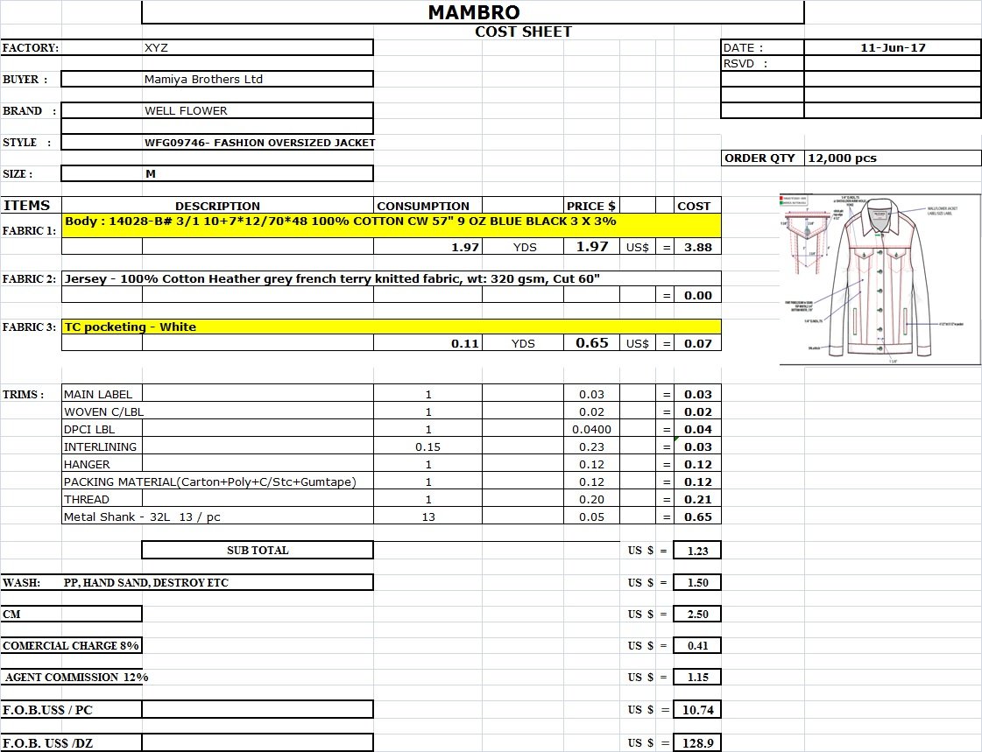Select the HANGER trim cell
982x752 pixels.
coord(102,464)
